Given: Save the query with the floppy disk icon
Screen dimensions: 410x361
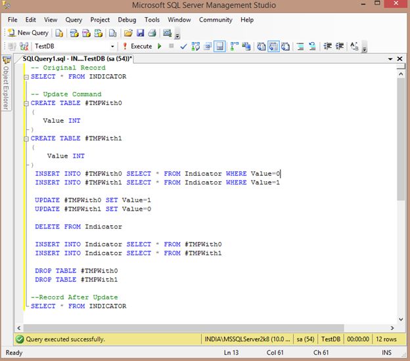Looking at the screenshot, I should (141, 33).
